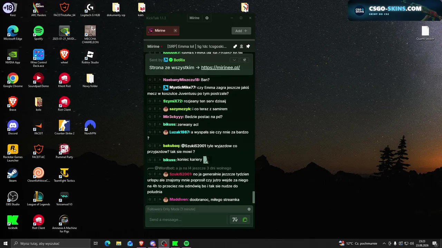Open ARC Raiders desktop shortcut
This screenshot has height=248, width=442.
(39, 9)
